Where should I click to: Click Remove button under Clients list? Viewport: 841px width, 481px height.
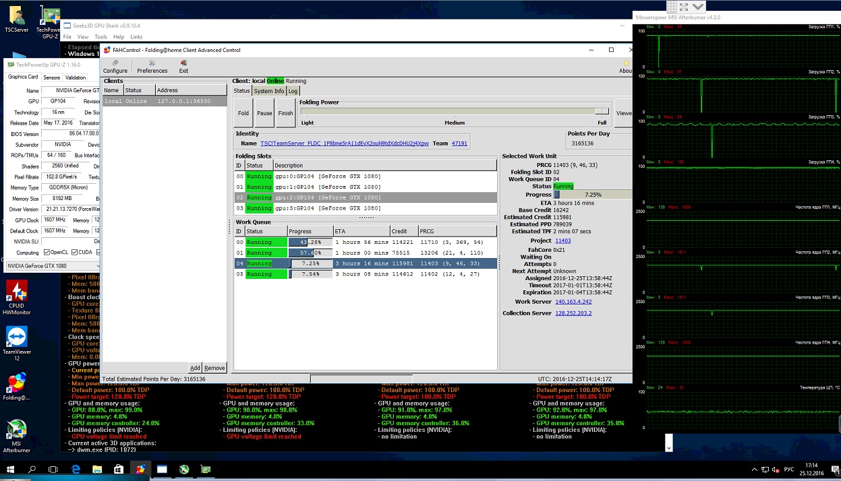click(x=214, y=368)
